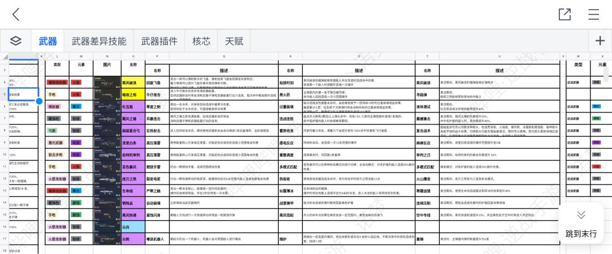This screenshot has height=254, width=612.
Task: Switch to the 武器差异技能 sheet tab
Action: click(x=99, y=41)
